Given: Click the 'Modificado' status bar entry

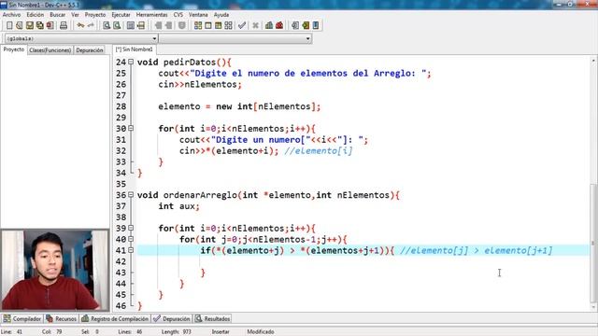Looking at the screenshot, I should (x=261, y=332).
